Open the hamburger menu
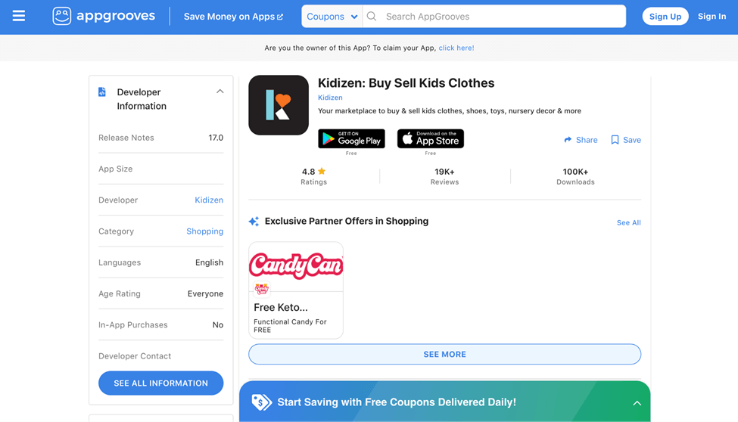 [19, 16]
